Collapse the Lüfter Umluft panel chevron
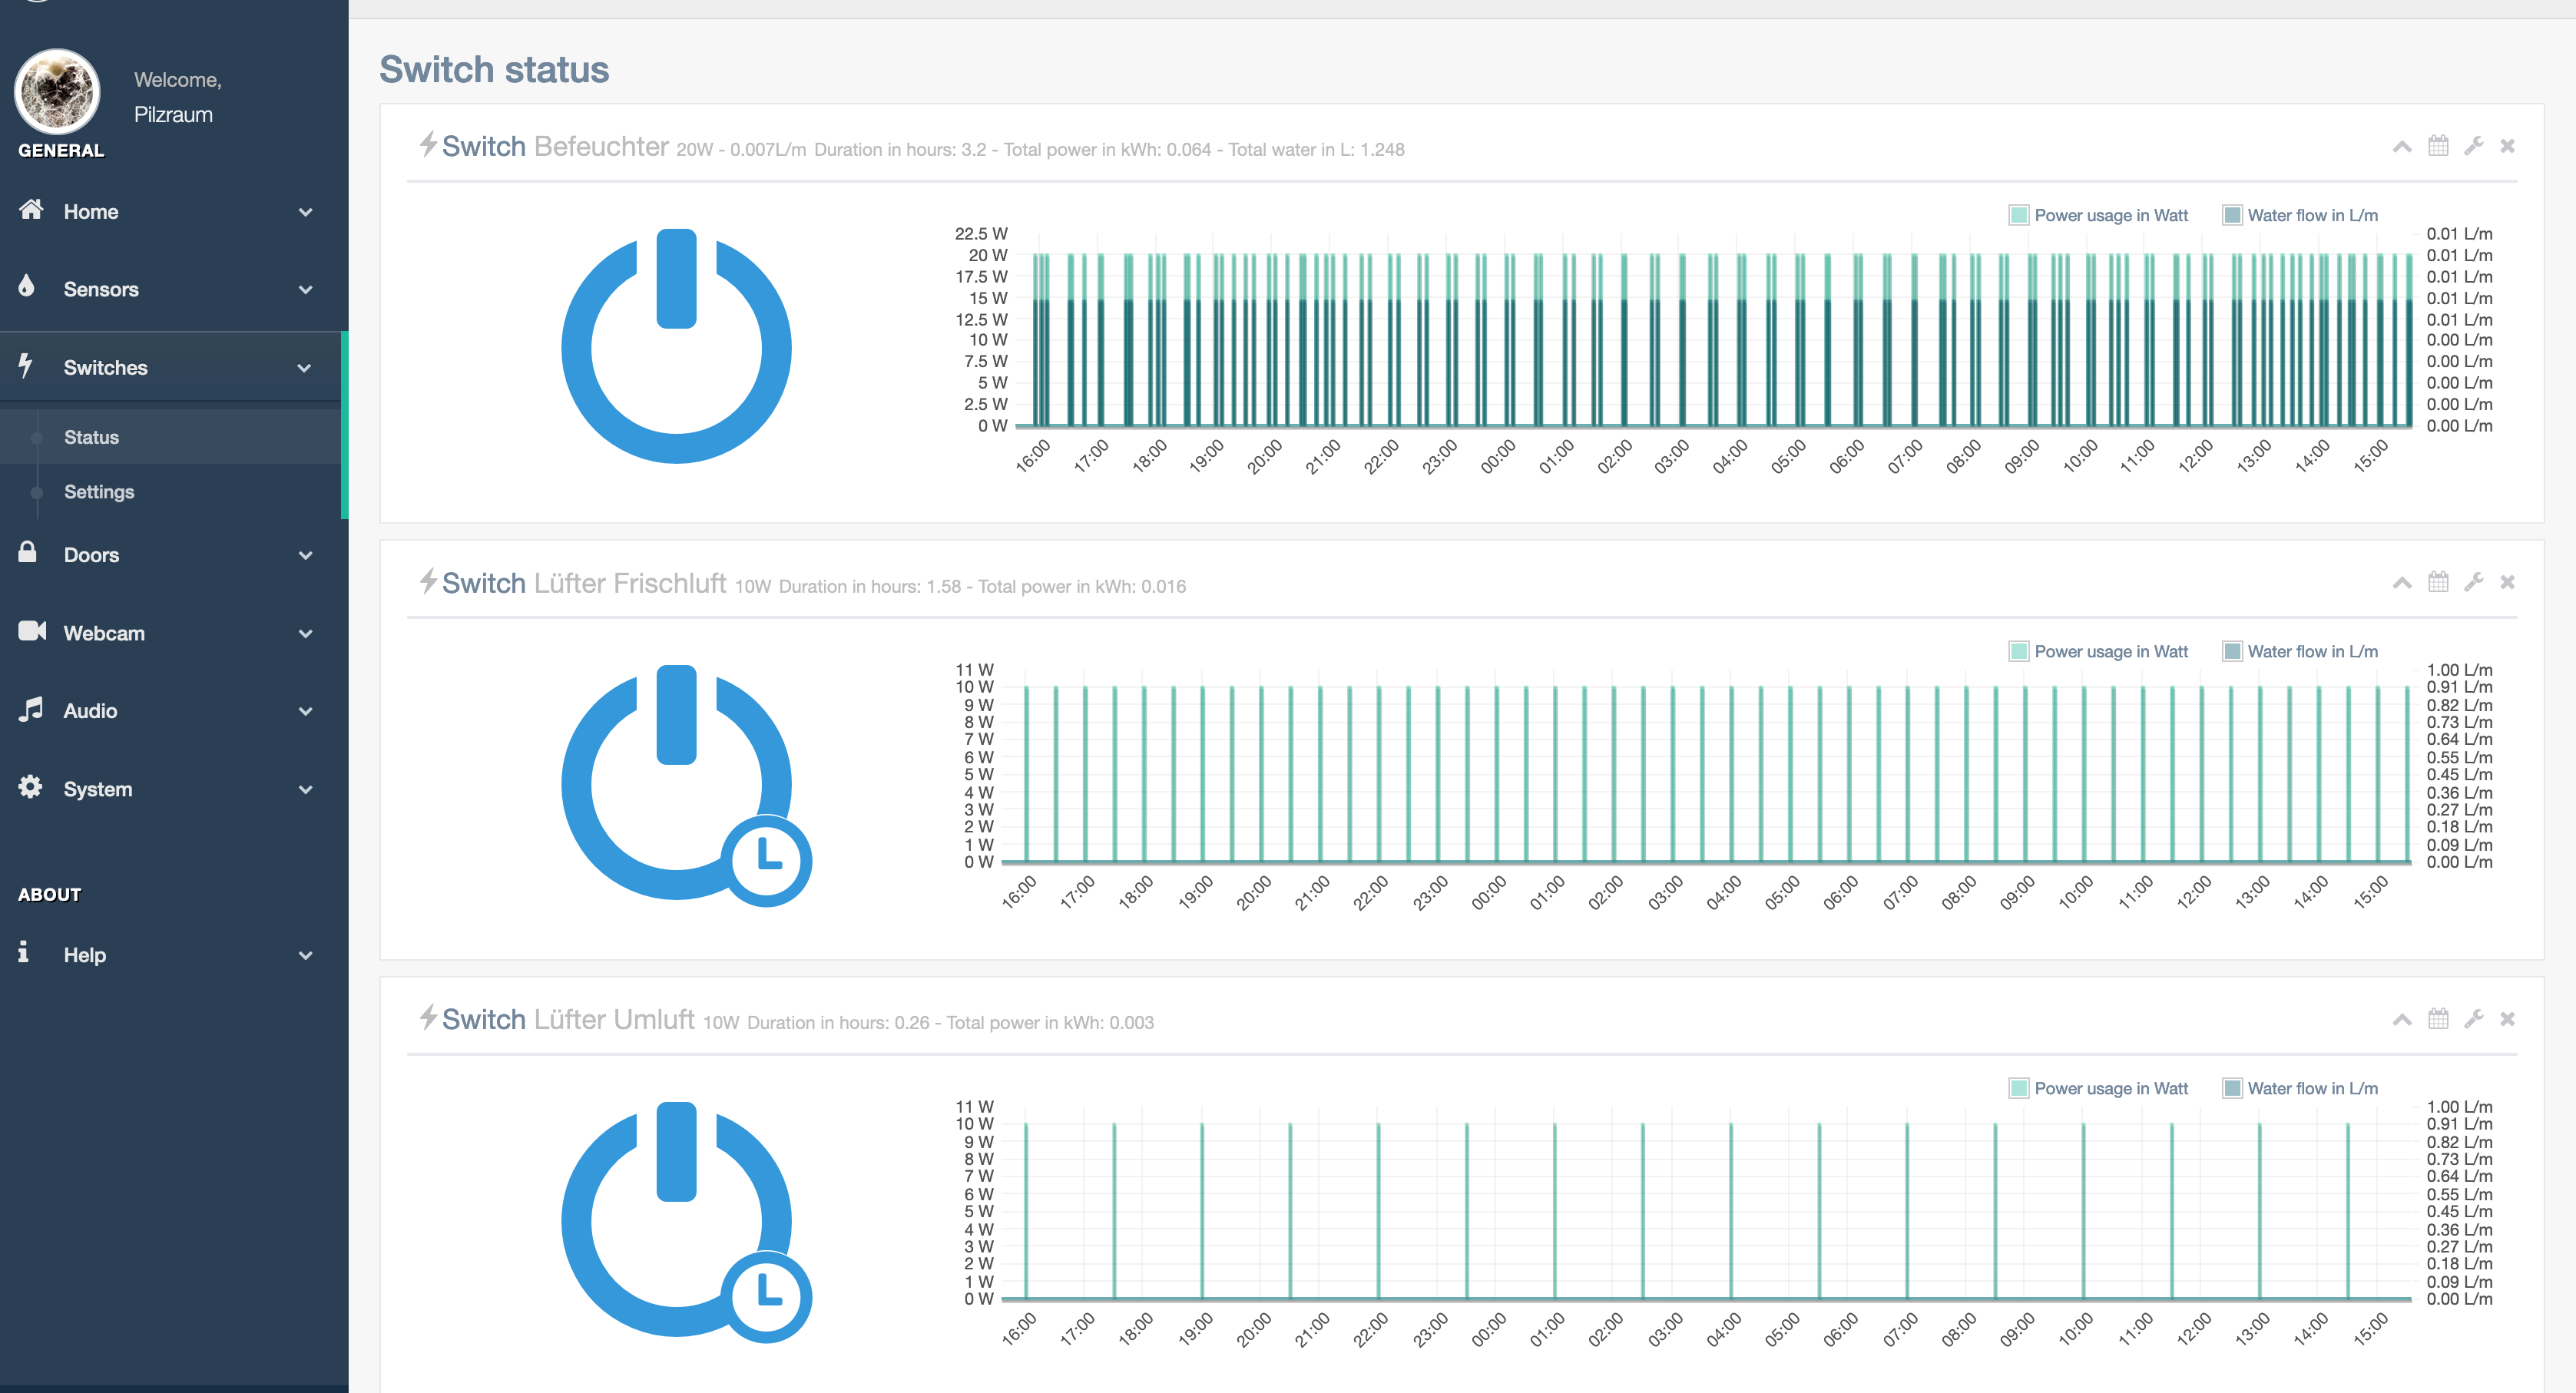 (2402, 1020)
